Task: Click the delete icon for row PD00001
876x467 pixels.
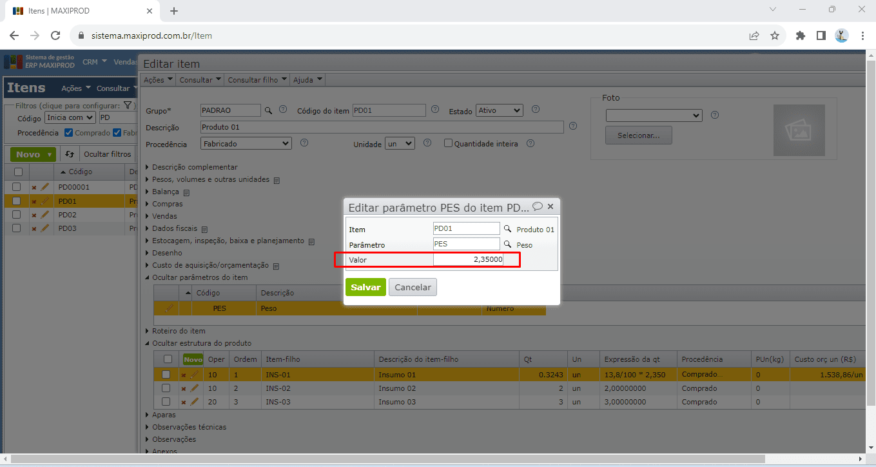Action: [x=34, y=188]
